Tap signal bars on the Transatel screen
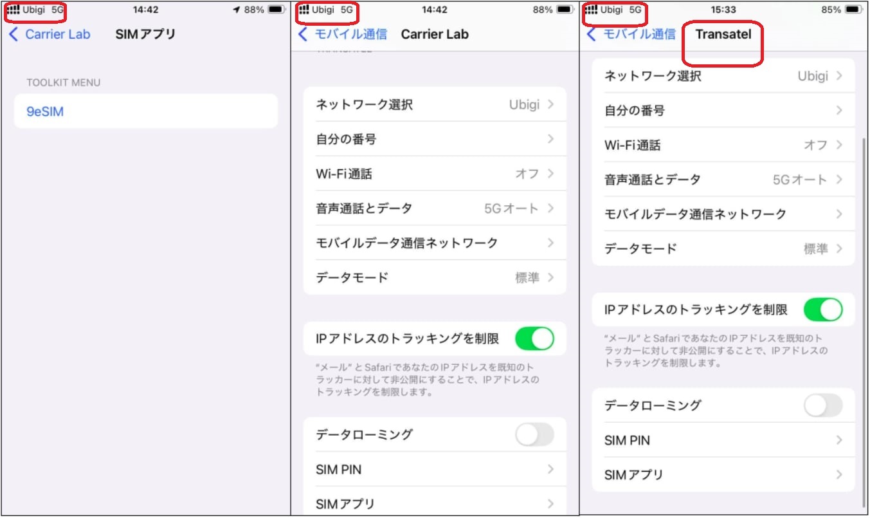Image resolution: width=870 pixels, height=518 pixels. [x=592, y=10]
